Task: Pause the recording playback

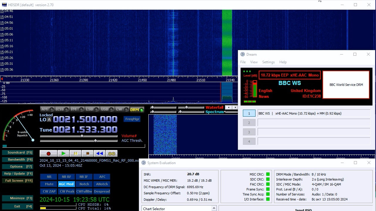Action: 75,154
